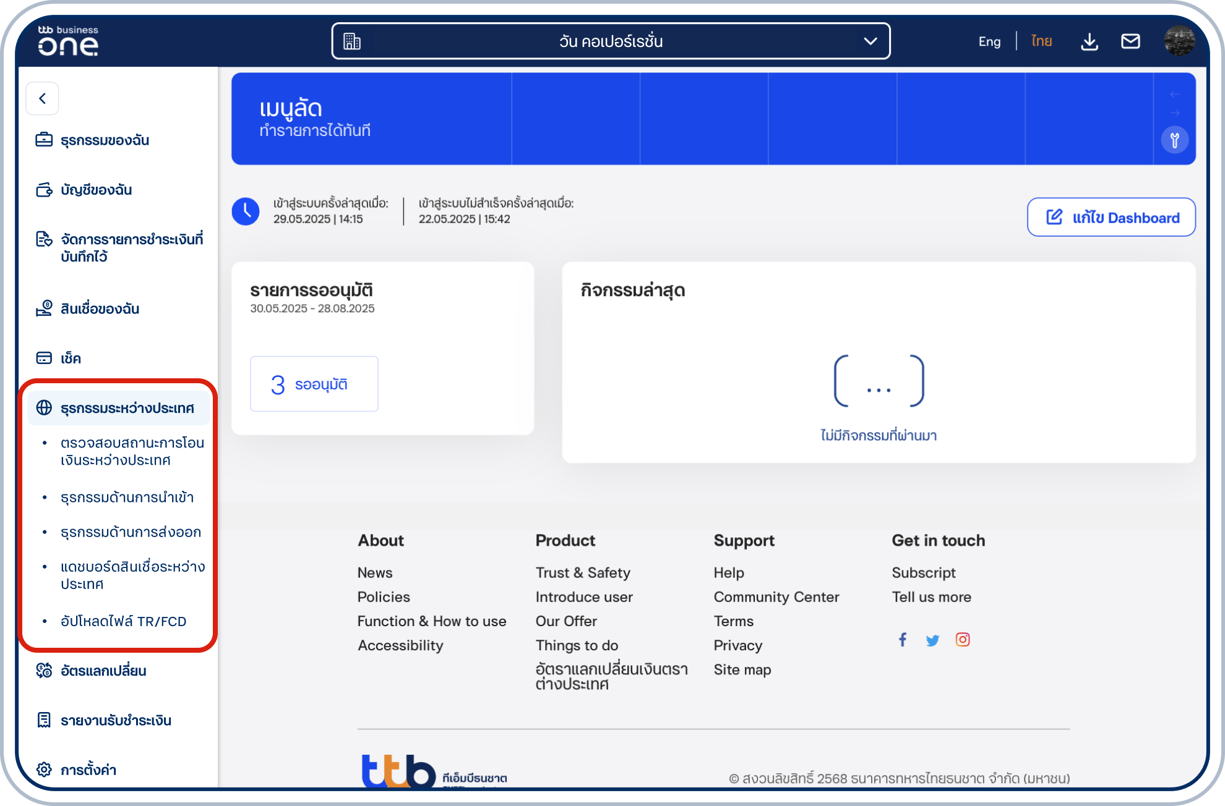Open the Facebook social icon

(903, 640)
